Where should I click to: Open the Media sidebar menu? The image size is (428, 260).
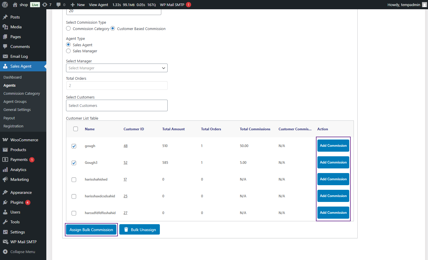[x=16, y=27]
